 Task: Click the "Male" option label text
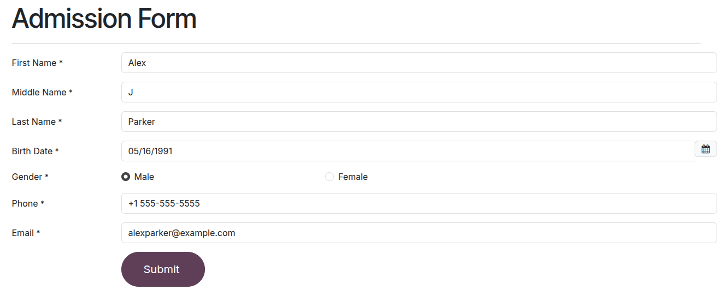pos(144,177)
